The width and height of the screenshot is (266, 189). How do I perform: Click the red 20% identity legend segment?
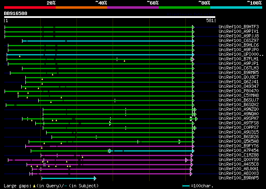click(x=30, y=7)
